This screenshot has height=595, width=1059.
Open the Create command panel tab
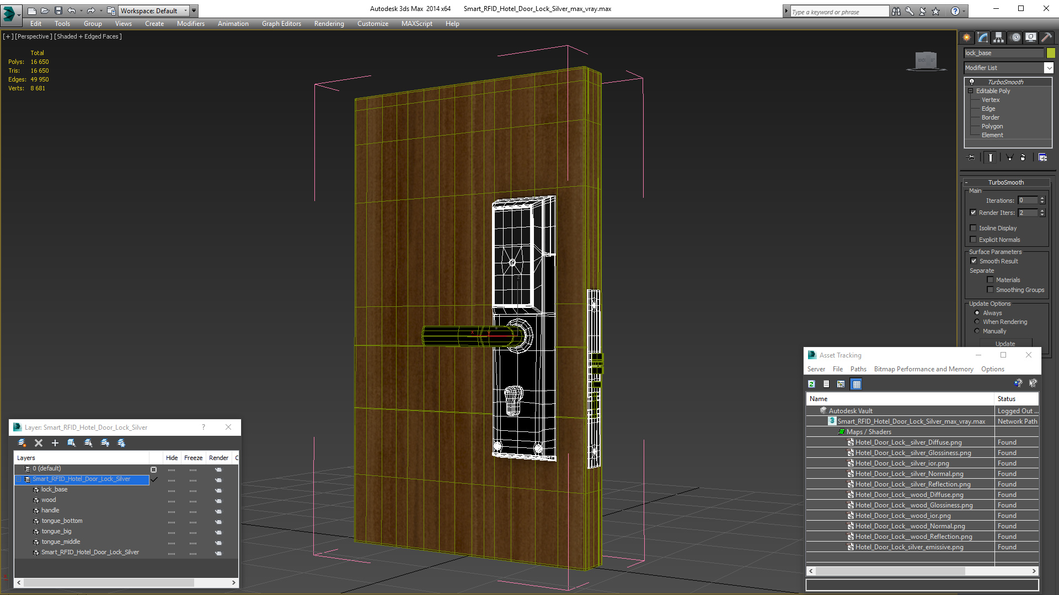tap(967, 37)
